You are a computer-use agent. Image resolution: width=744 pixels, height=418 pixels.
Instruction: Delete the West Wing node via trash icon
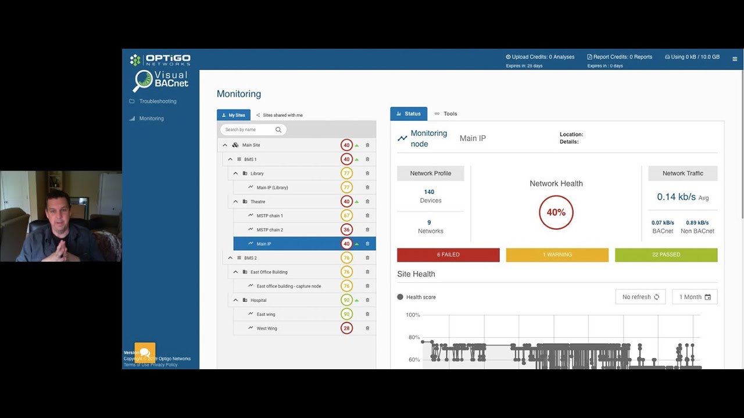367,329
